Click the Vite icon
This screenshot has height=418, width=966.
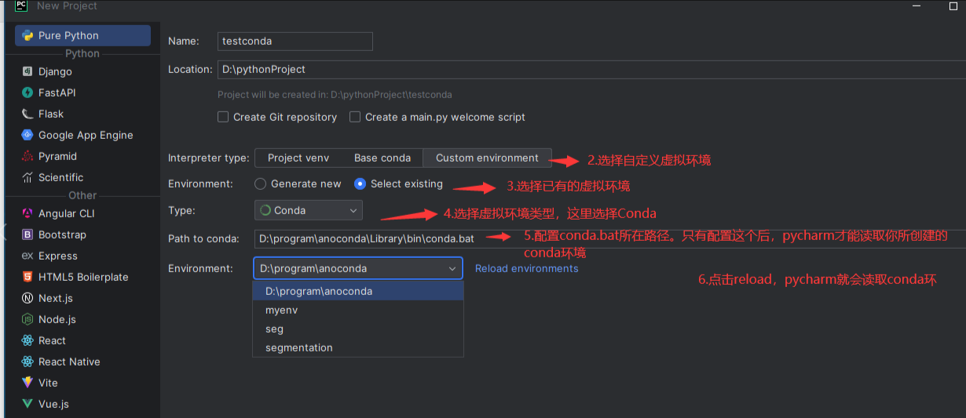click(27, 383)
